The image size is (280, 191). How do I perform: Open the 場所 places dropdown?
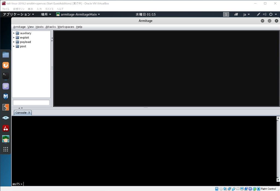coord(46,14)
